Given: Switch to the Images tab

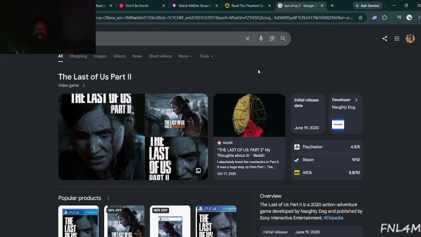Looking at the screenshot, I should pos(100,56).
